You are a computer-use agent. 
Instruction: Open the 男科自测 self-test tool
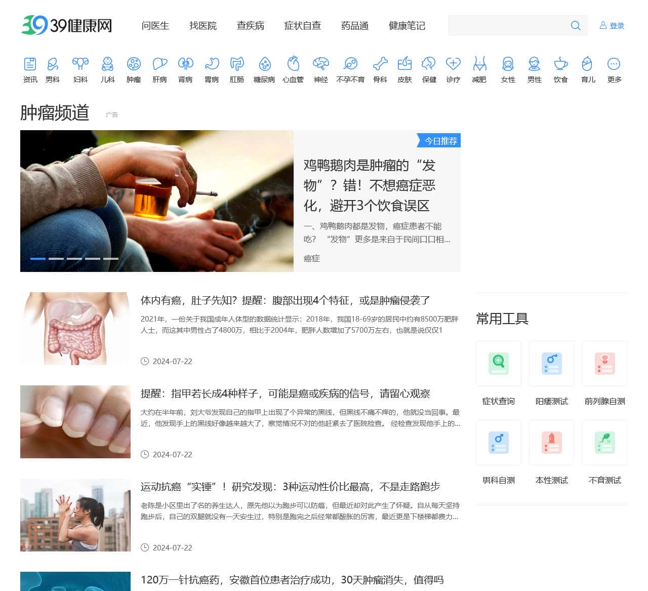[x=499, y=443]
